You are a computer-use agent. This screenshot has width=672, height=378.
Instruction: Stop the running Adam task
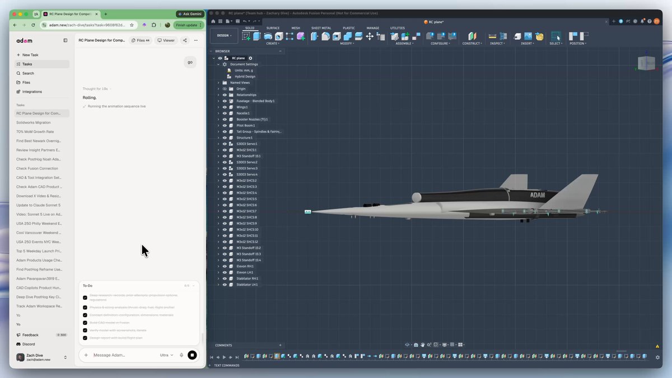click(x=192, y=355)
